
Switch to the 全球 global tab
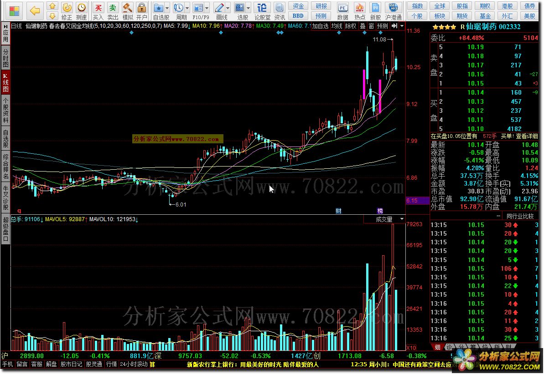(440, 6)
